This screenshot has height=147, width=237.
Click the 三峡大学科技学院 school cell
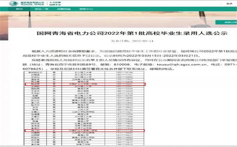click(83, 112)
